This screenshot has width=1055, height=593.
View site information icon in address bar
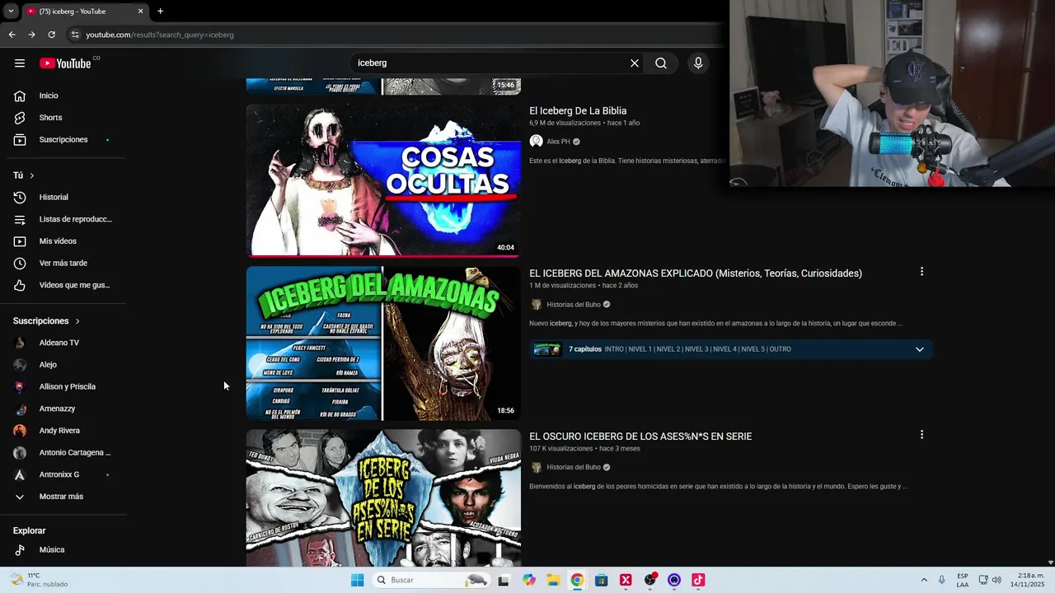pos(75,35)
